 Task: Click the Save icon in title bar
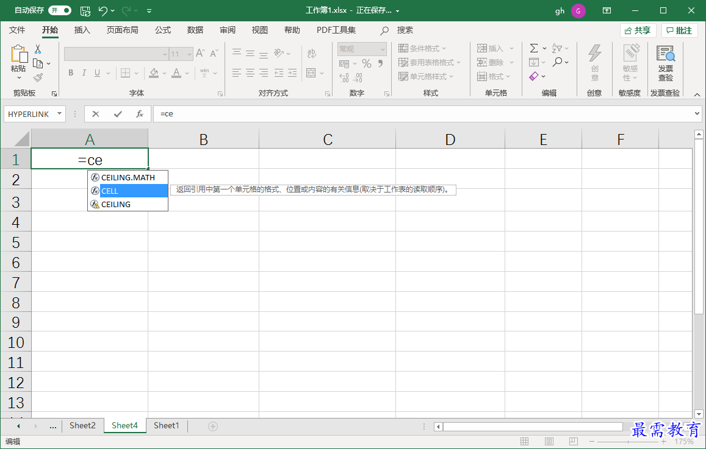pos(85,10)
